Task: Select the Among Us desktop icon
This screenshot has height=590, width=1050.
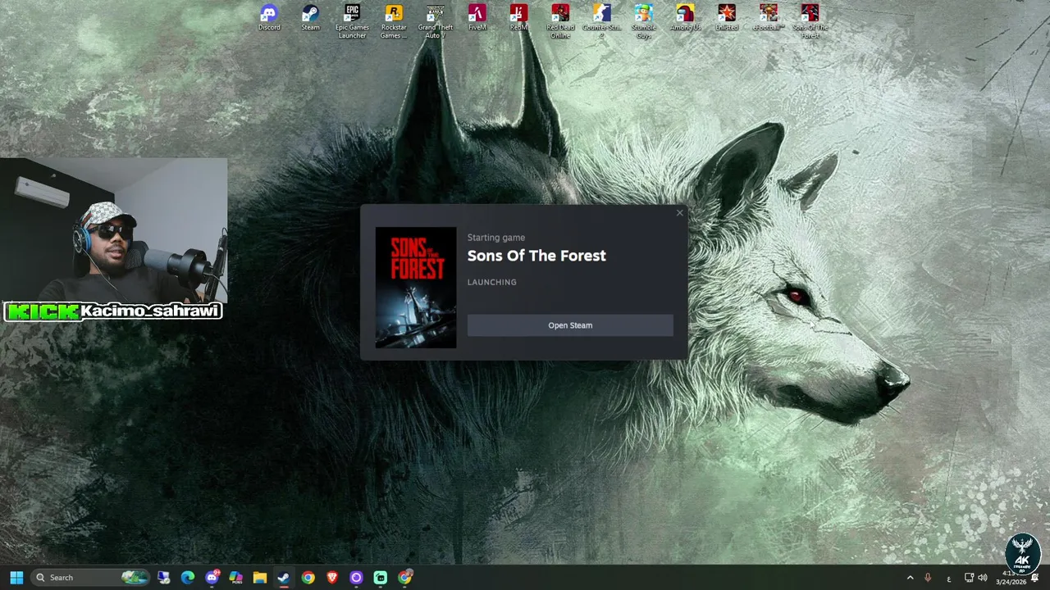Action: (685, 18)
